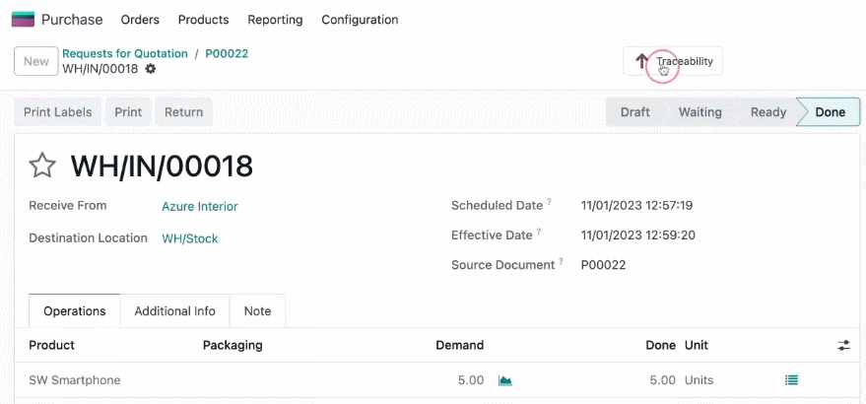Open detailed operations list icon for SW Smartphone
The height and width of the screenshot is (404, 866).
791,380
